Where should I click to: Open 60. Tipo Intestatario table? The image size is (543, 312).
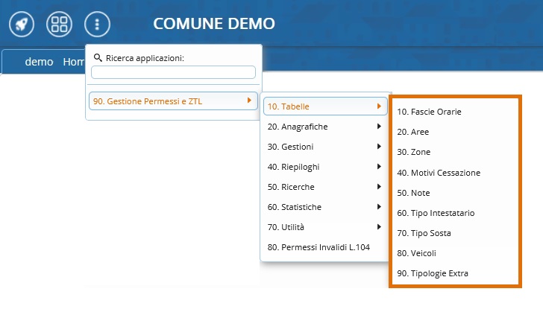pyautogui.click(x=436, y=213)
